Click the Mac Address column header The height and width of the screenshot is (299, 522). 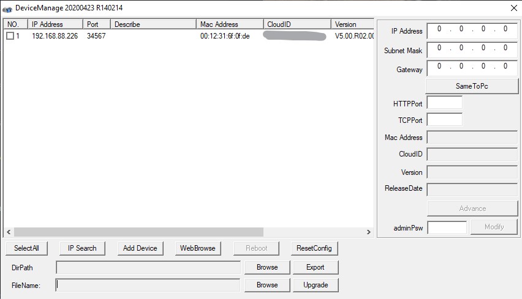coord(230,24)
